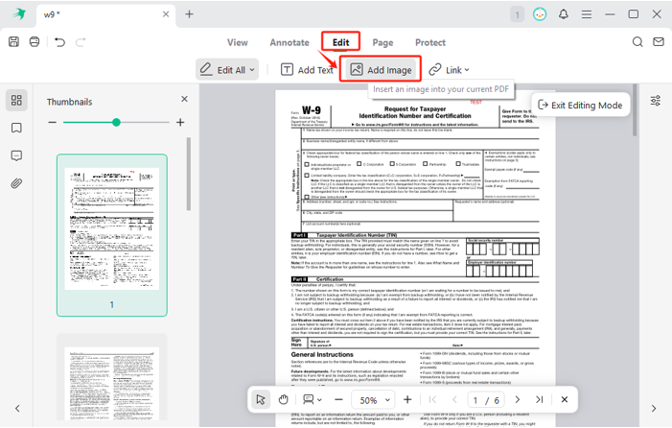Click Add Image button
This screenshot has width=672, height=428.
tap(381, 69)
